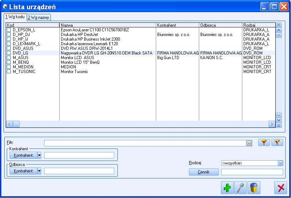291x198 pixels.
Task: Move one row down arrow button
Action: (x=279, y=115)
